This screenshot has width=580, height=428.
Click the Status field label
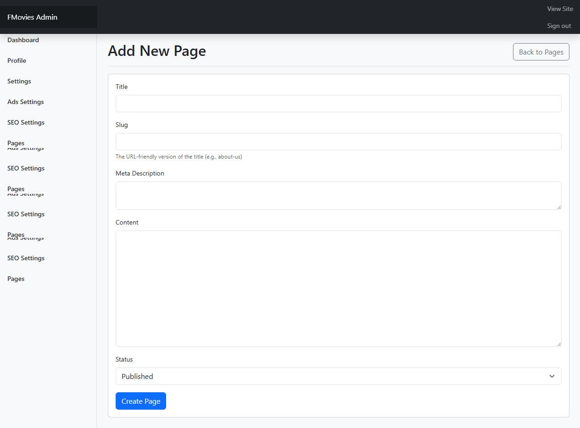pos(124,359)
